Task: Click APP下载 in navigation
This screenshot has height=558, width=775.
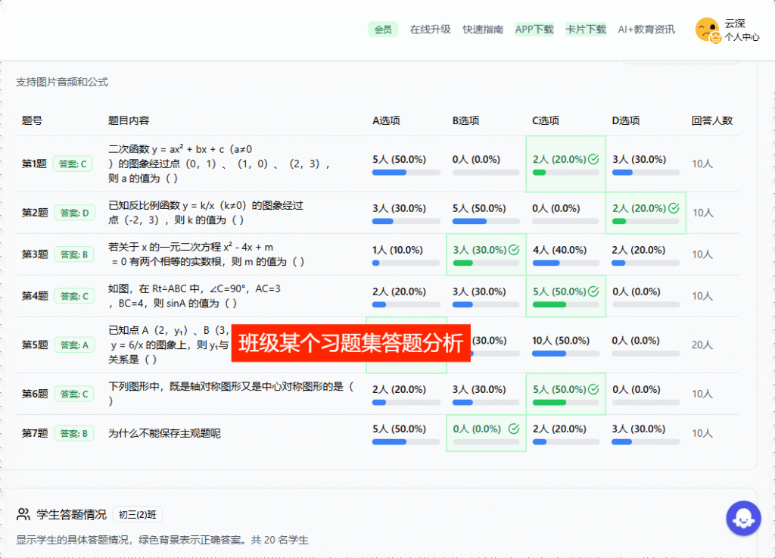Action: point(534,30)
